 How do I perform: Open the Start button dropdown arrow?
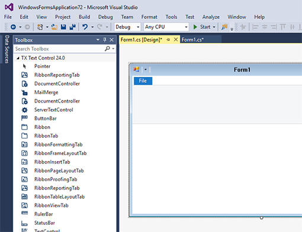coord(214,27)
